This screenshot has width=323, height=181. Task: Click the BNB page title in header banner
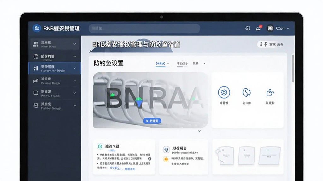tap(136, 44)
